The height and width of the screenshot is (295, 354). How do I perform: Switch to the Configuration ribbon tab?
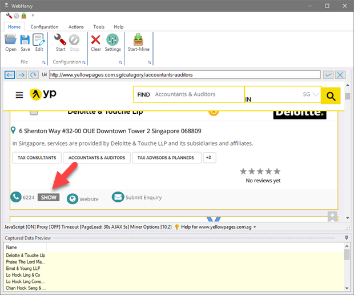coord(45,27)
